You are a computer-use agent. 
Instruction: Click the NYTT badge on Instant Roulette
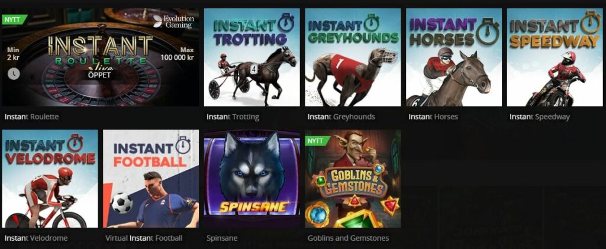click(x=14, y=19)
